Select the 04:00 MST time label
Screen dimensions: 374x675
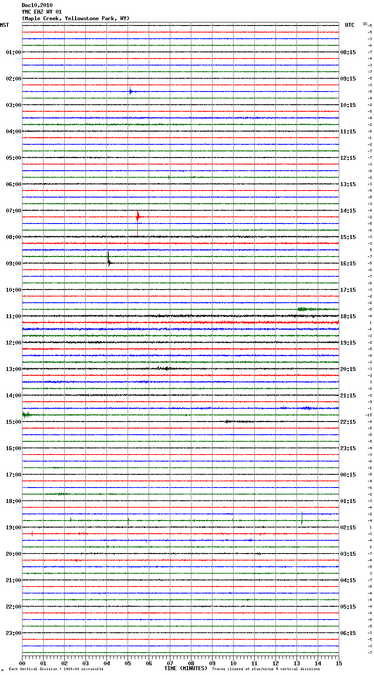point(14,132)
